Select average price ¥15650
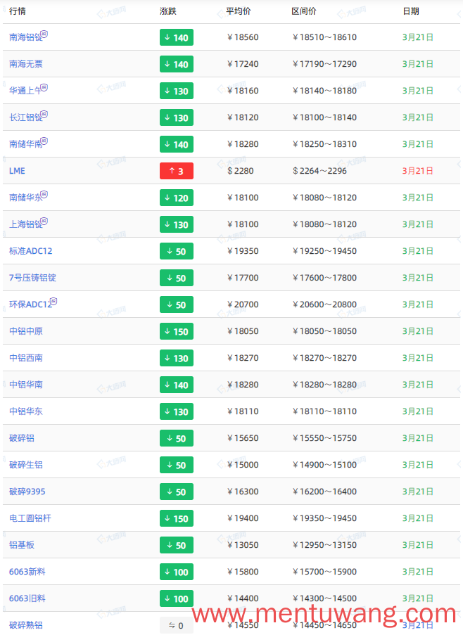 243,438
